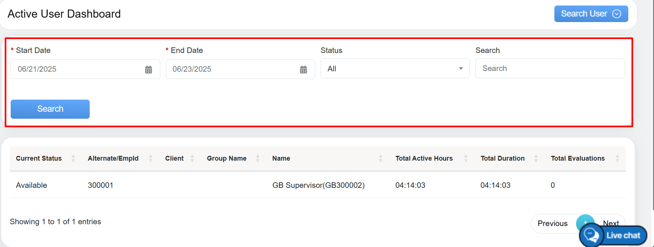The width and height of the screenshot is (654, 247).
Task: Sort by Total Duration column arrows
Action: (x=536, y=158)
